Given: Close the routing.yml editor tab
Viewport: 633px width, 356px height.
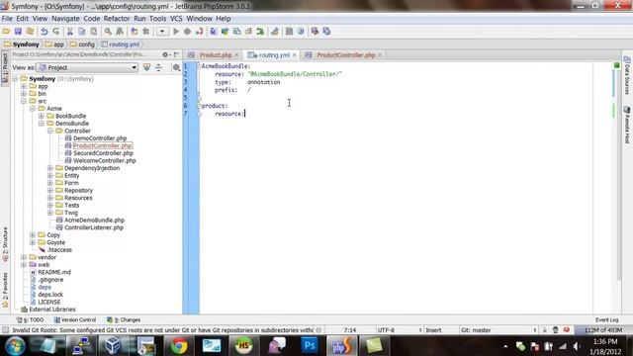Looking at the screenshot, I should [x=295, y=55].
